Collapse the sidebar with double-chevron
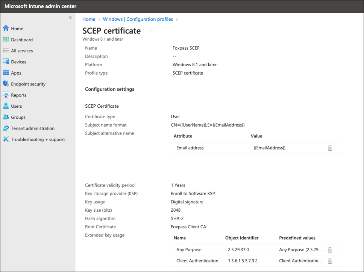364x272 pixels. (x=70, y=18)
